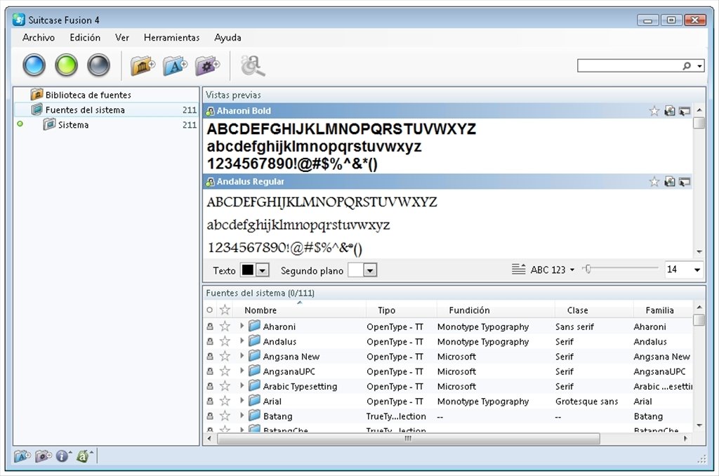Click the Aharoni family folder icon
The height and width of the screenshot is (476, 719).
click(x=254, y=326)
